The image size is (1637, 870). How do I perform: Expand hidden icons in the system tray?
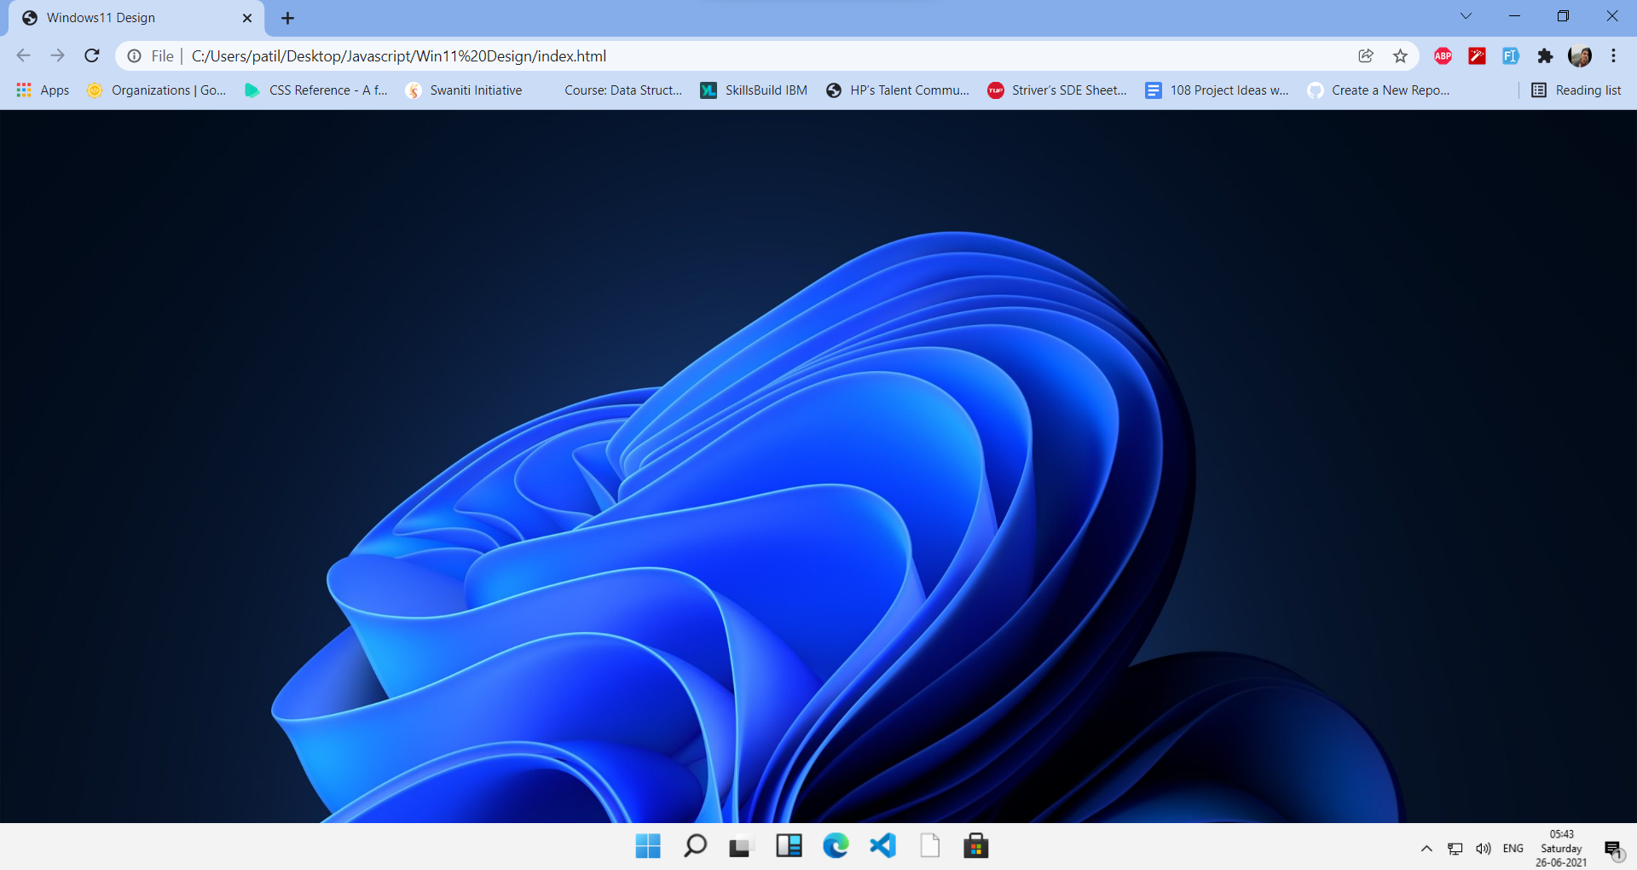point(1426,848)
